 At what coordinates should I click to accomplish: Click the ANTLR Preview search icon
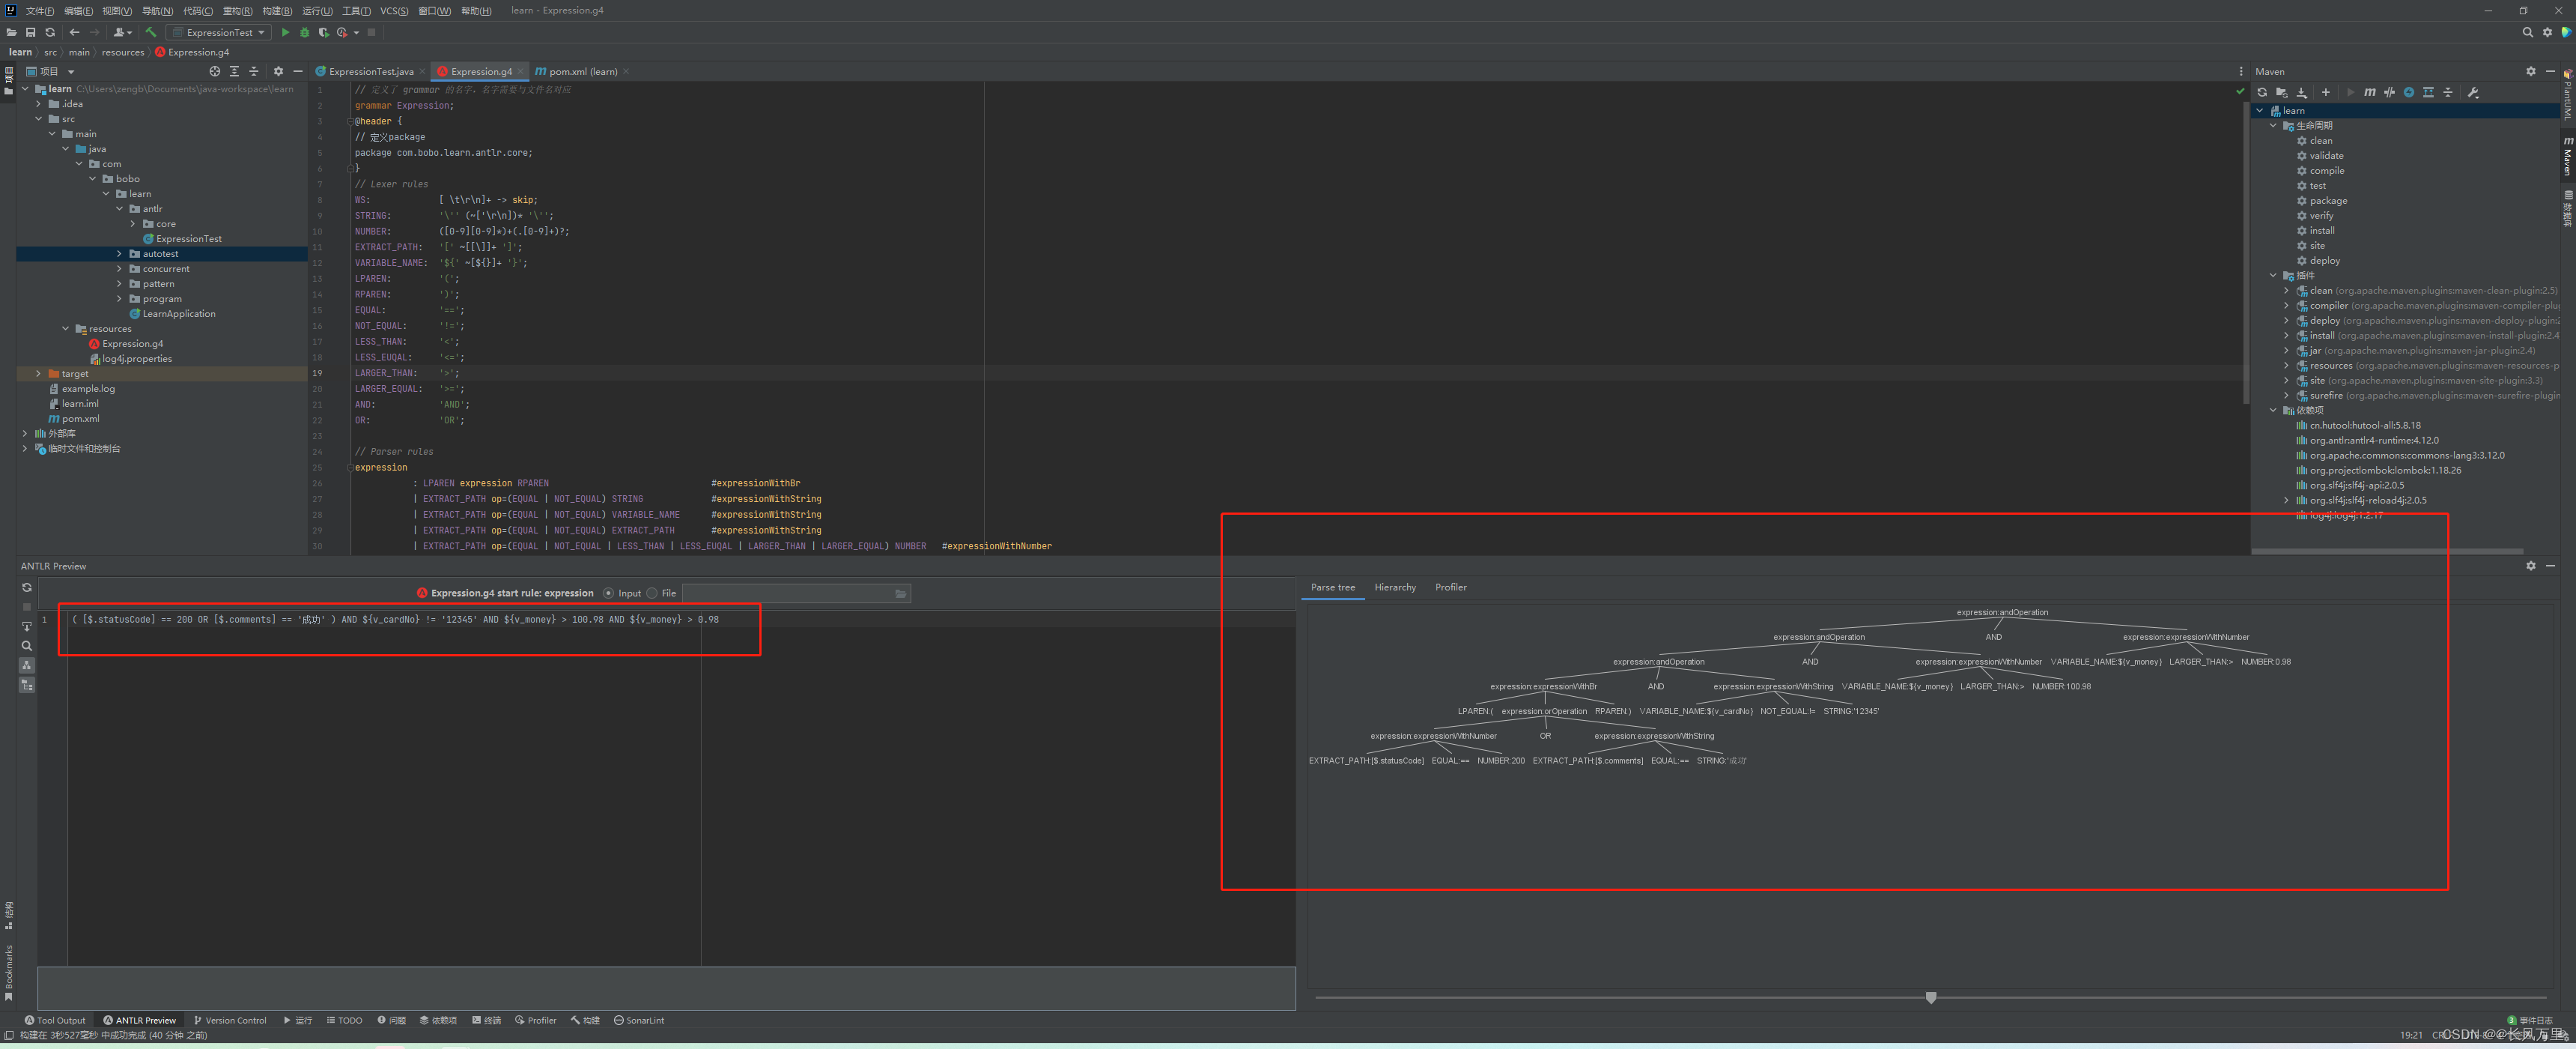(x=27, y=646)
